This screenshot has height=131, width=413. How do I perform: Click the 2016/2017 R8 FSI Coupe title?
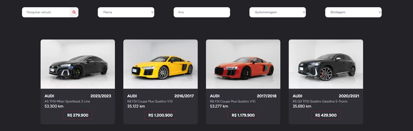[150, 101]
